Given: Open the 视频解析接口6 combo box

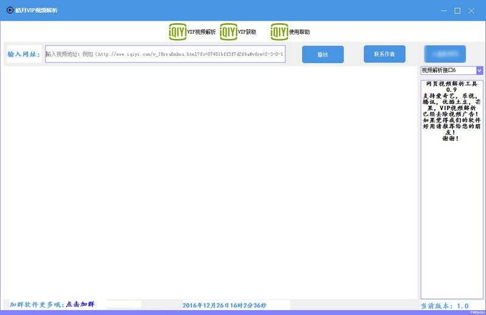Looking at the screenshot, I should 451,71.
